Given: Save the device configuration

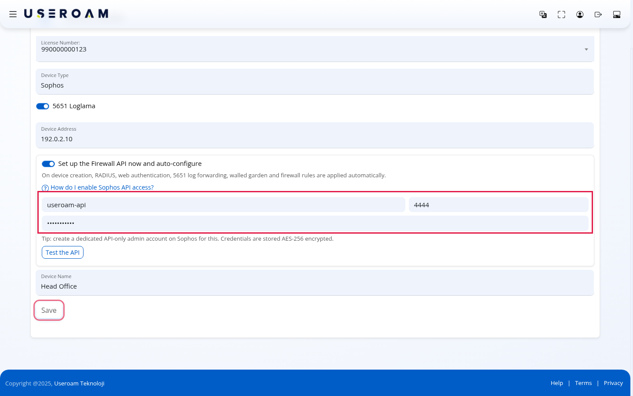Looking at the screenshot, I should (x=49, y=310).
